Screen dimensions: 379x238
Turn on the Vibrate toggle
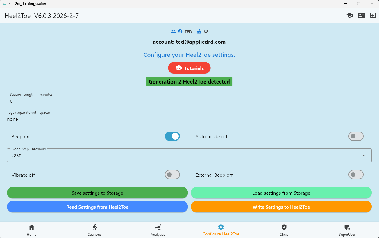click(x=172, y=175)
